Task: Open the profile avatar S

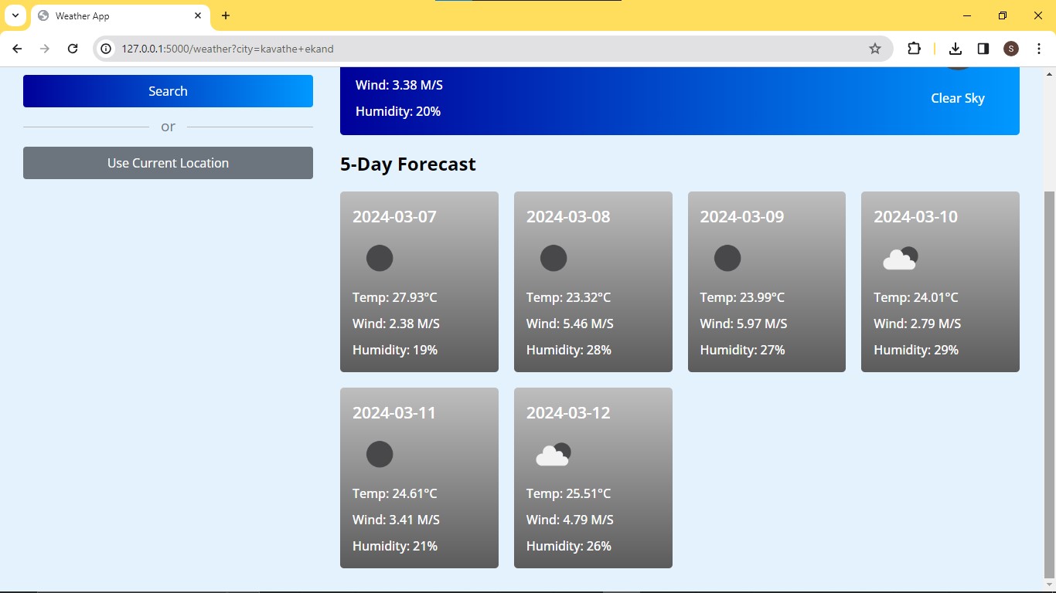Action: (1011, 49)
